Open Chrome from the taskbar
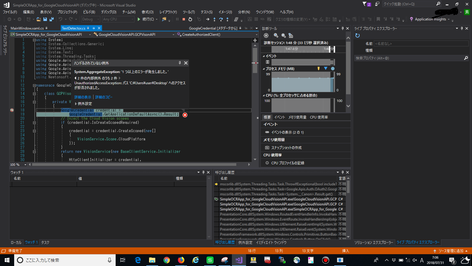Viewport: 472px width, 266px height. (x=167, y=260)
